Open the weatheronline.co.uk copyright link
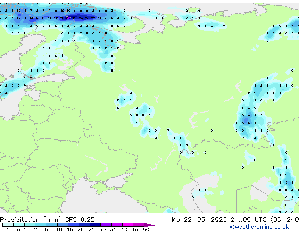Screen dimensions: 299x231 click(259, 227)
